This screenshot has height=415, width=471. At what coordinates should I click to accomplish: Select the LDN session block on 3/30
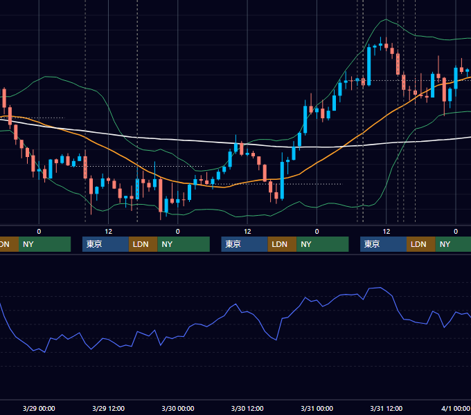(x=283, y=244)
